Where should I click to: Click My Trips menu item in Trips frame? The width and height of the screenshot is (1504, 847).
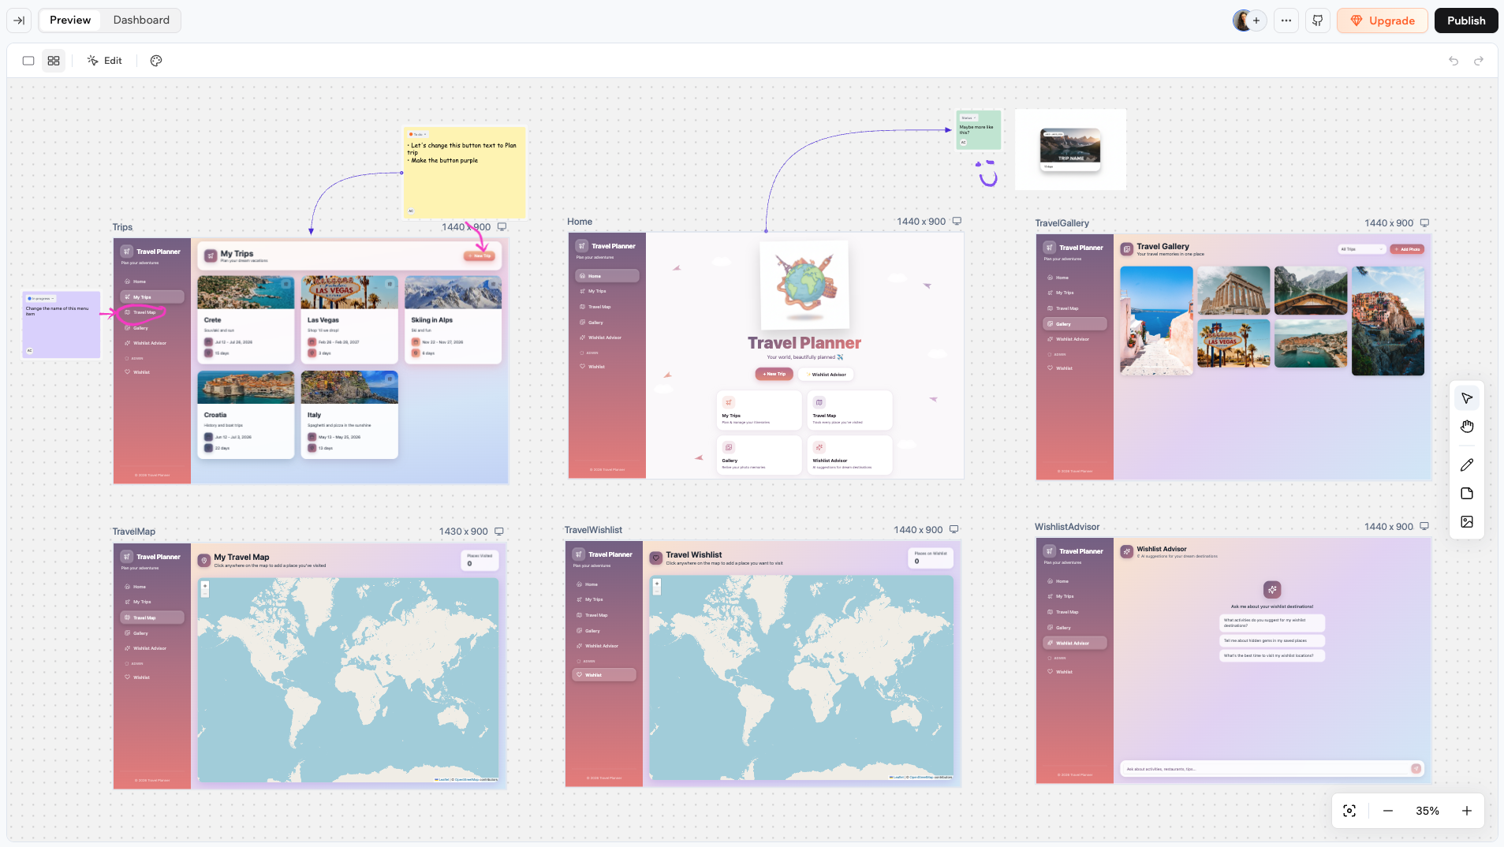151,297
